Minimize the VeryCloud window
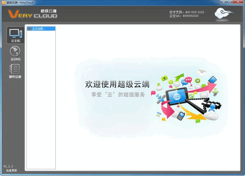 [x=224, y=2]
